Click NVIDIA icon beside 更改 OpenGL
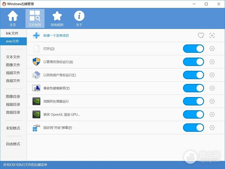Image resolution: width=225 pixels, height=169 pixels. tap(36, 114)
